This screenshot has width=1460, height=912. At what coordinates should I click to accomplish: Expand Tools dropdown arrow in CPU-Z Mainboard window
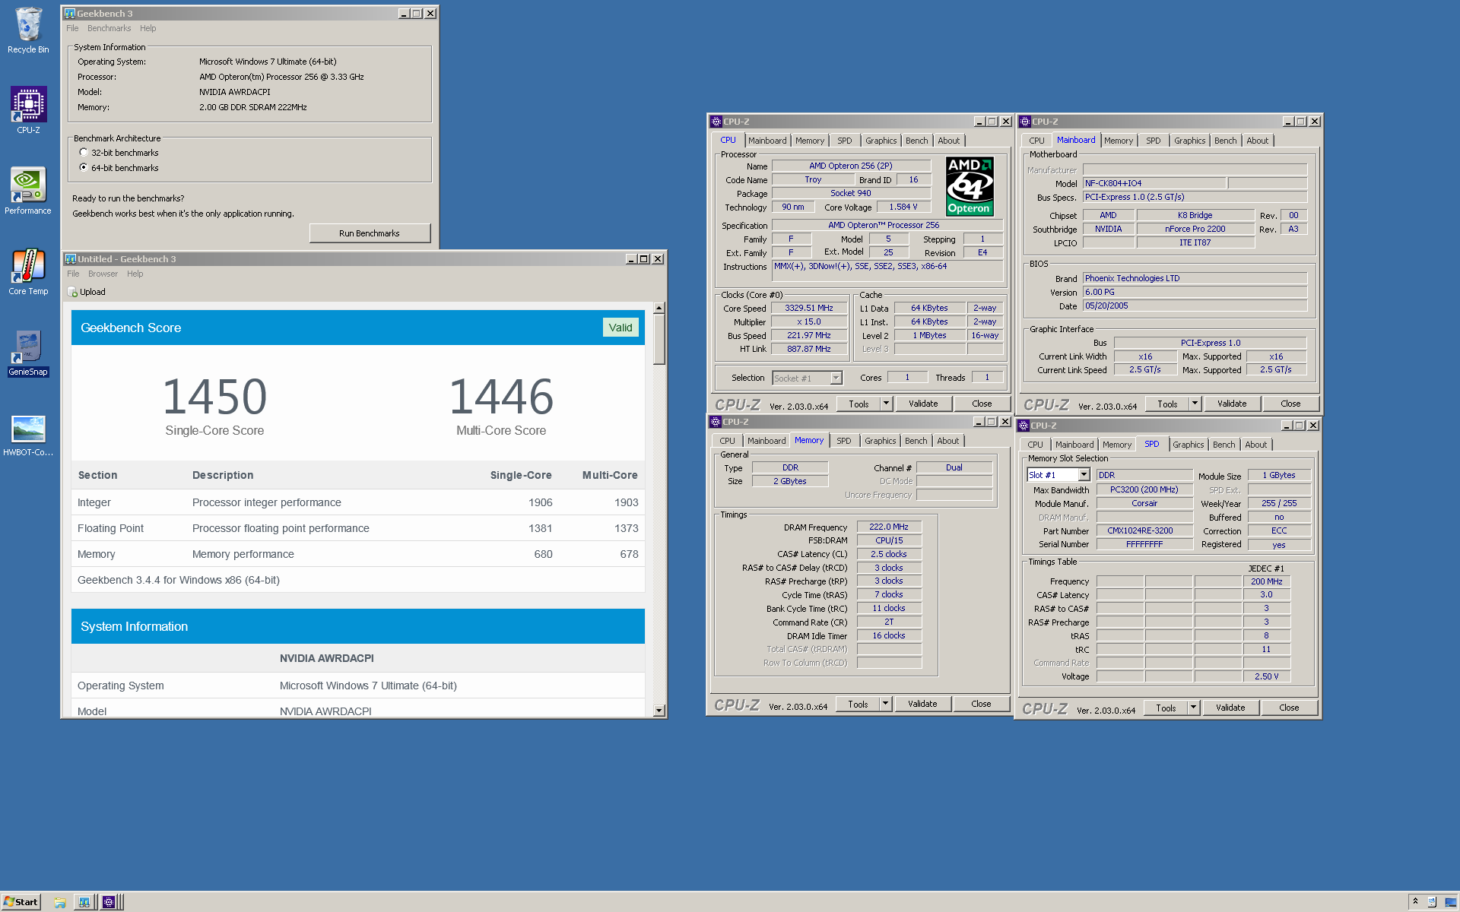pos(1195,404)
